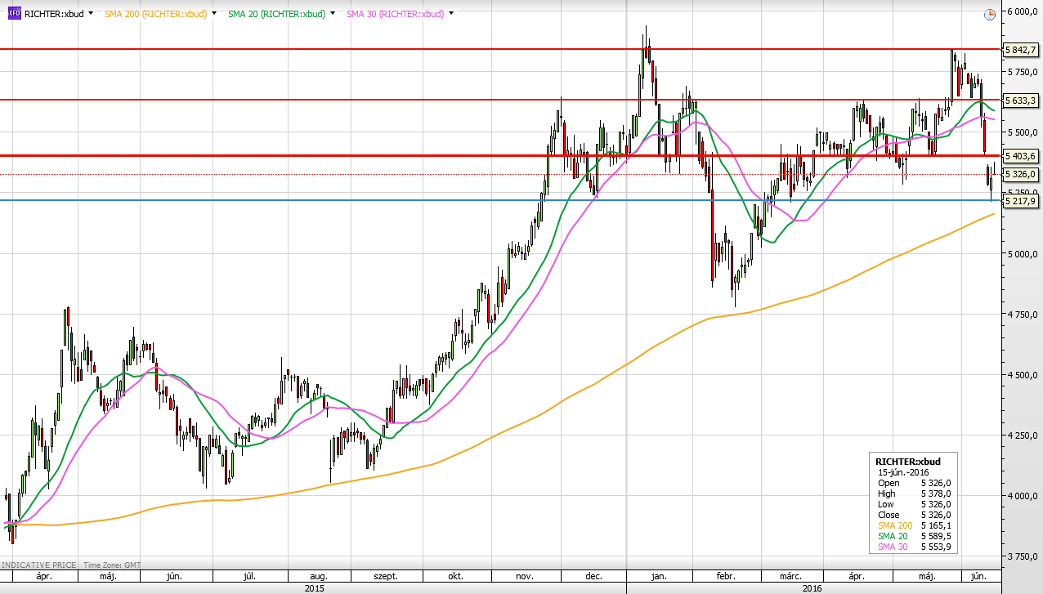The height and width of the screenshot is (594, 1043).
Task: Select the RICHTER:xbud label in the chart header
Action: tap(54, 14)
